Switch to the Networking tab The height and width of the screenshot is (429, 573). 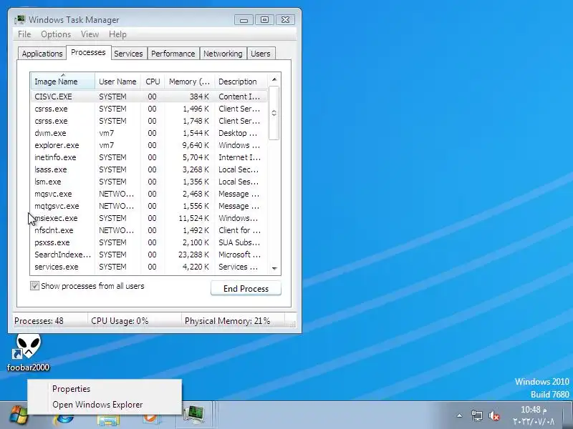223,54
